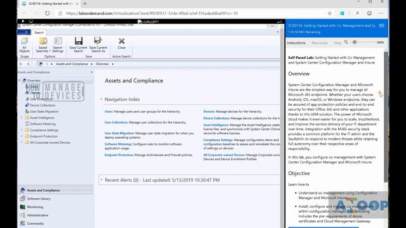Select User State Migration in the tree
Viewport: 406px width, 228px height.
coord(44,111)
